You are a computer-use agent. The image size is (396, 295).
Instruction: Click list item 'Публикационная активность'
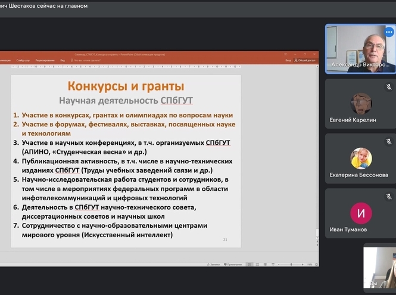[127, 166]
